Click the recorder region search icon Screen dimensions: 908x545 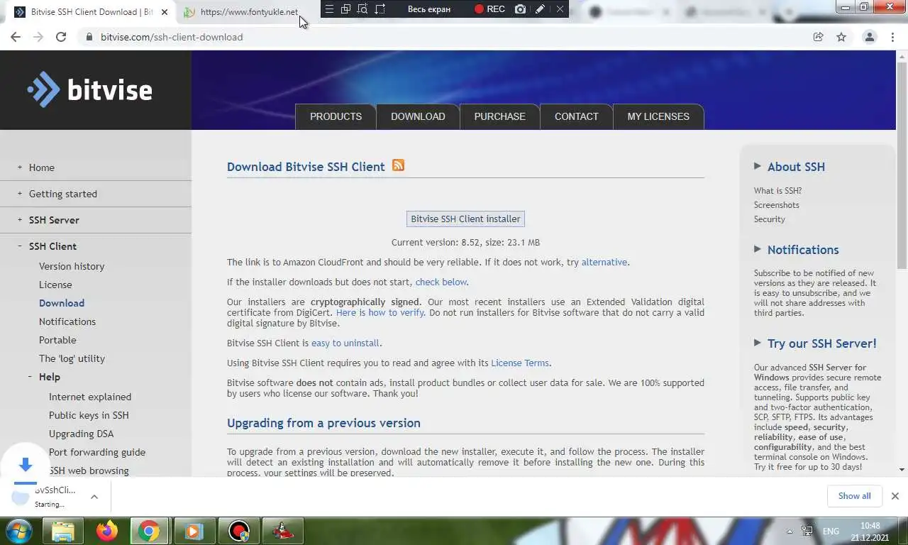point(362,9)
